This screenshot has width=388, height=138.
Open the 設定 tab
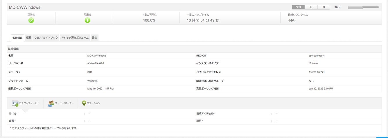(x=95, y=38)
